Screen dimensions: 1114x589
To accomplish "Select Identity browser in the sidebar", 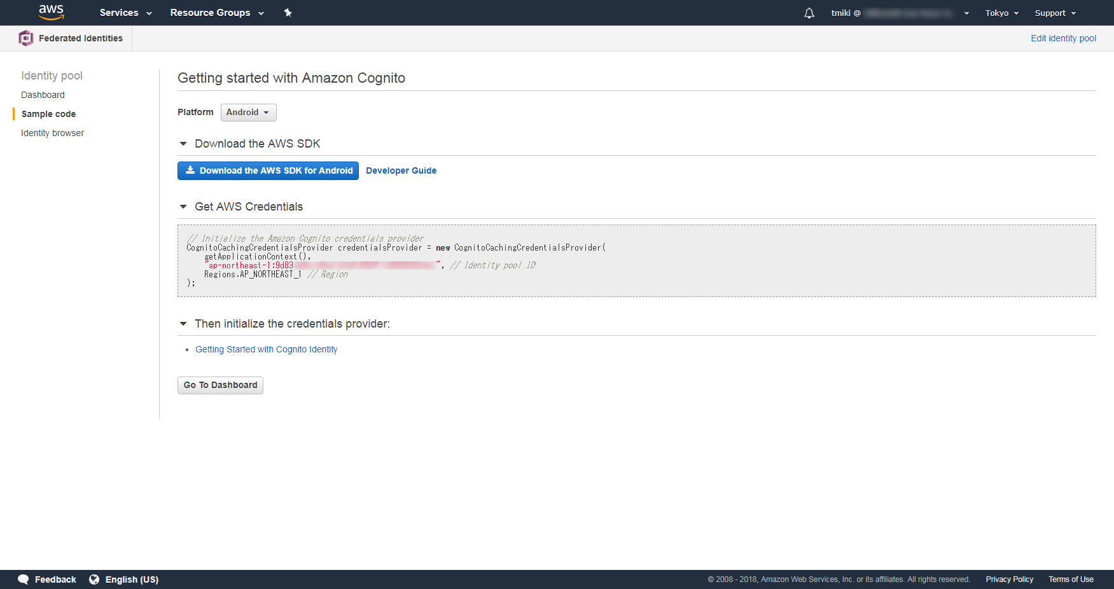I will [52, 133].
